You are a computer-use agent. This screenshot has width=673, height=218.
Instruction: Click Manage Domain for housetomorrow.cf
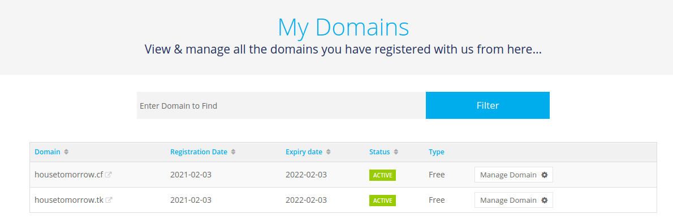514,175
